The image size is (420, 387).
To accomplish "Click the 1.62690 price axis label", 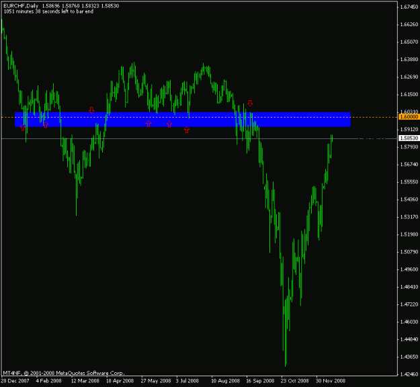I will click(409, 77).
